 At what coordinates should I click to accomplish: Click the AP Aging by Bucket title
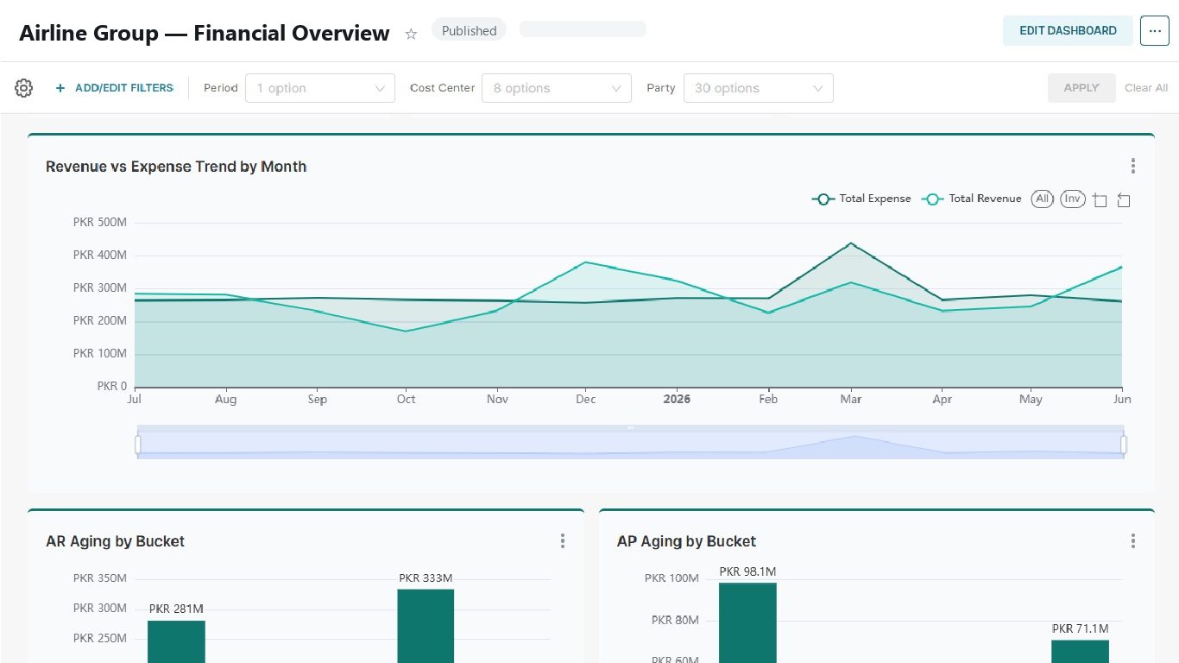tap(686, 541)
